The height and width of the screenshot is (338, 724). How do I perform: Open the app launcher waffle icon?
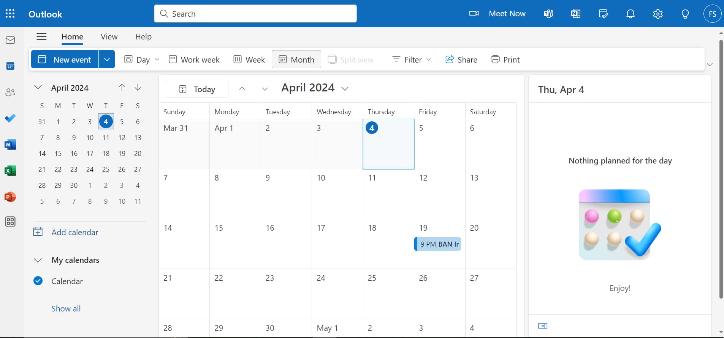pyautogui.click(x=10, y=14)
